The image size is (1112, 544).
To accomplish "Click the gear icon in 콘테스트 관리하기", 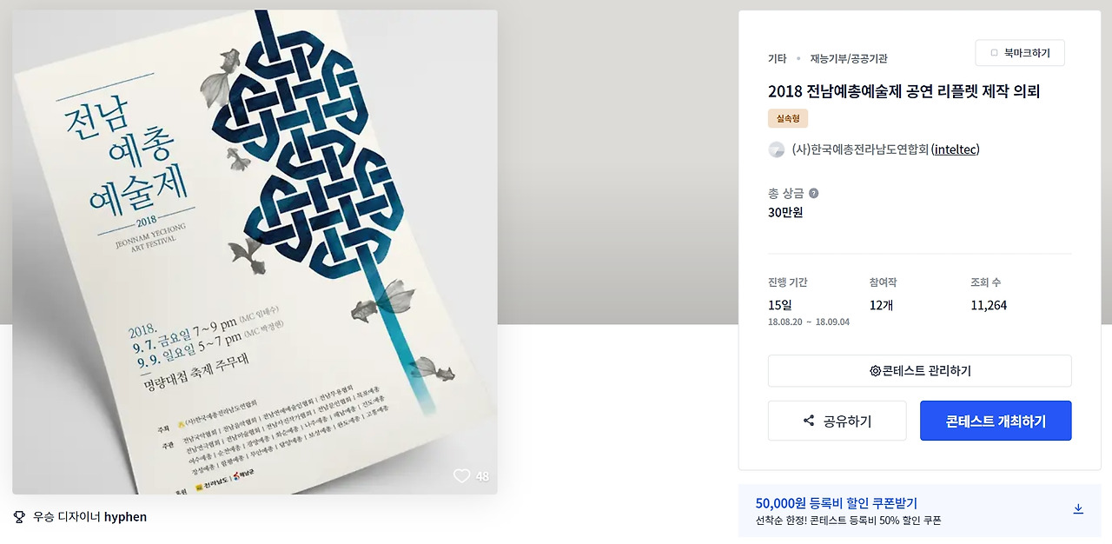I will [x=875, y=371].
